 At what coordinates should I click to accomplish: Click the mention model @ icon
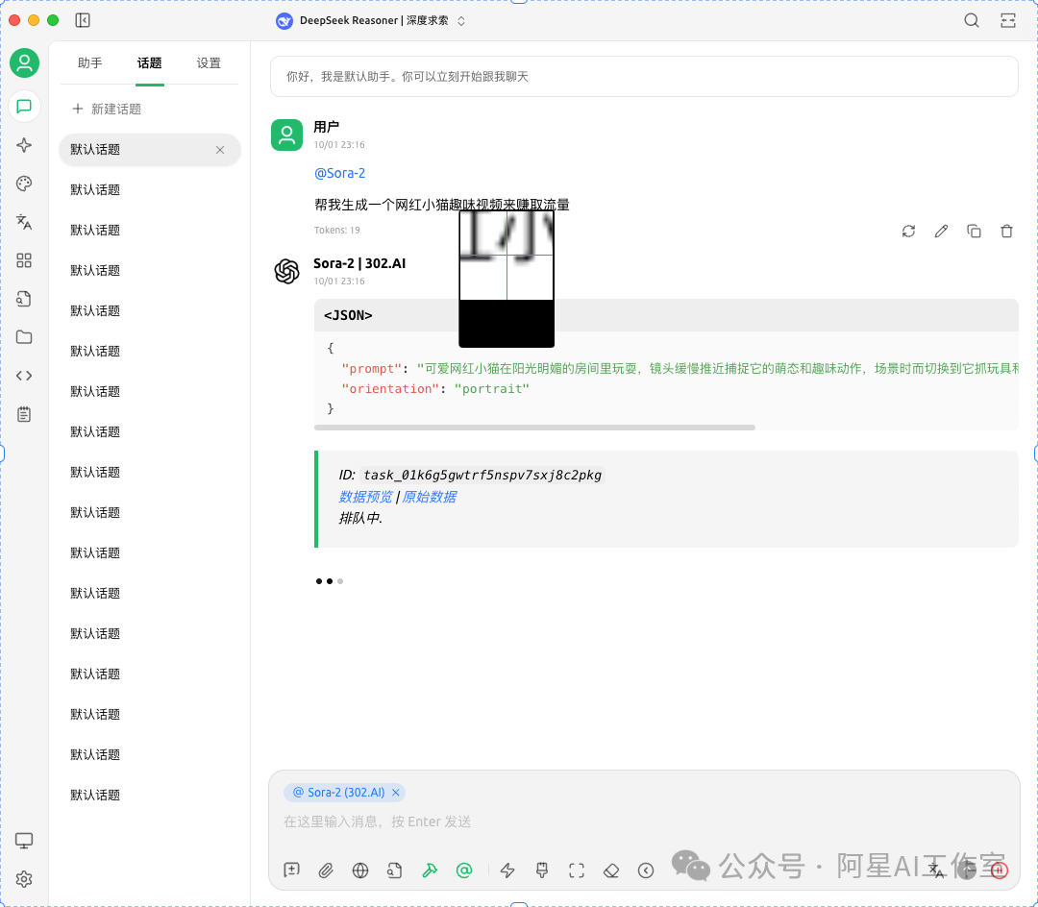[x=464, y=870]
